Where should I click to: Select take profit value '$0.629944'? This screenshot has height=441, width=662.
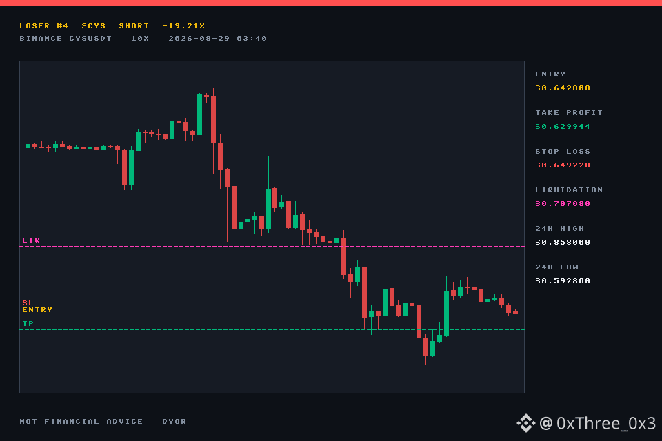[563, 127]
